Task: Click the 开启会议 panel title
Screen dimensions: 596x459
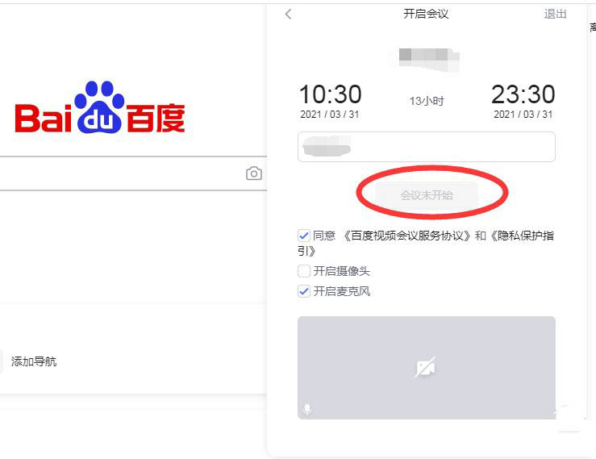Action: (426, 14)
